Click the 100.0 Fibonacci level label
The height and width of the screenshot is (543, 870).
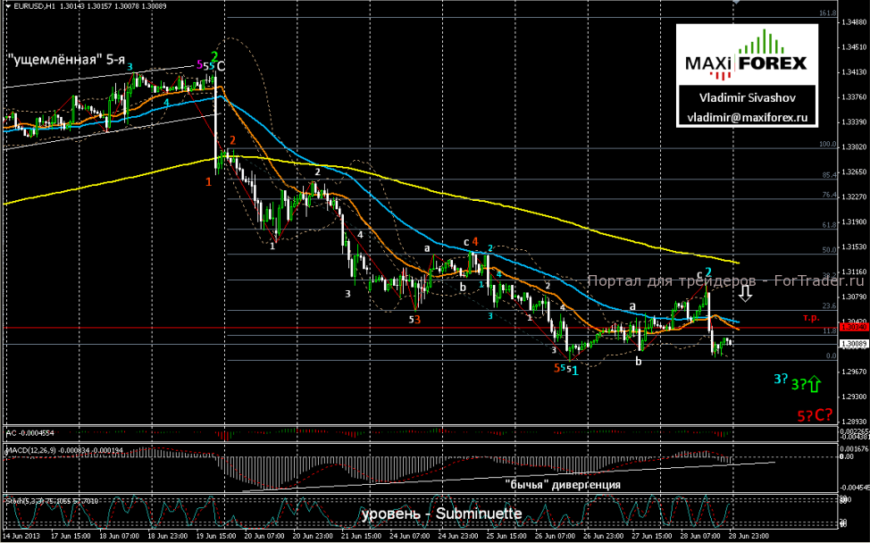click(826, 143)
